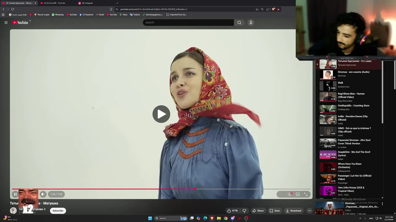Open Brave browser taskbar icon
Image resolution: width=396 pixels, height=222 pixels.
point(212,218)
